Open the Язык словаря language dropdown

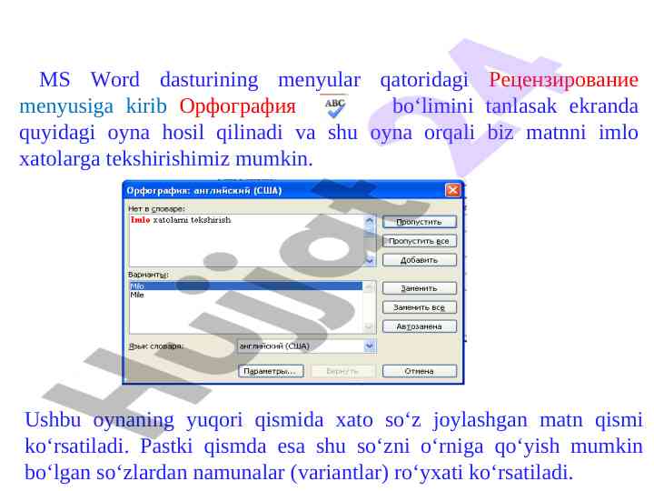coord(307,346)
